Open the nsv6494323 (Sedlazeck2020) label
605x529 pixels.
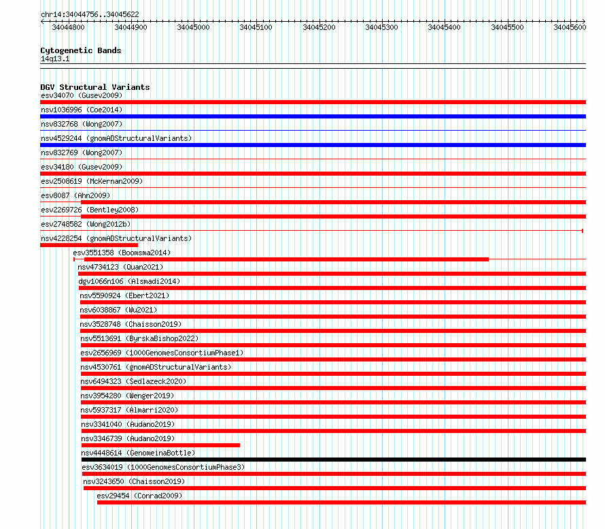[133, 381]
